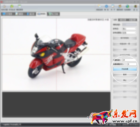The width and height of the screenshot is (140, 127).
Task: Switch to the tab with green icon
Action: pyautogui.click(x=53, y=14)
